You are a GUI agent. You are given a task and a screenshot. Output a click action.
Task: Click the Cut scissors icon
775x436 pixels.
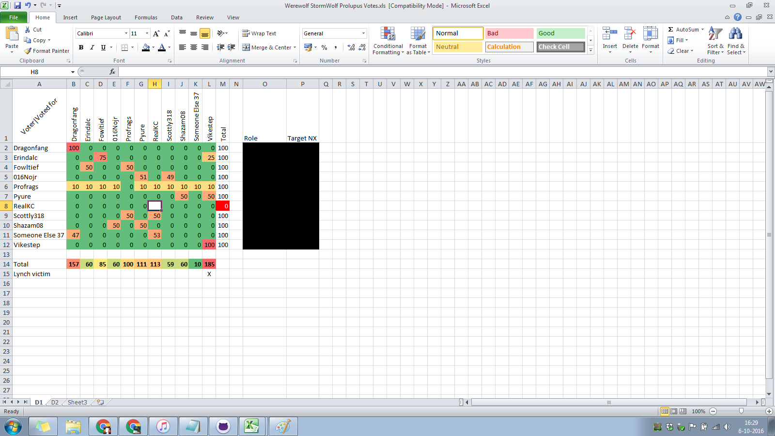click(28, 30)
